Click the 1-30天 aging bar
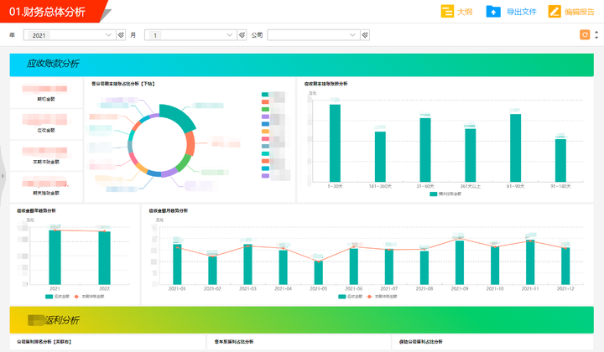 coord(335,143)
